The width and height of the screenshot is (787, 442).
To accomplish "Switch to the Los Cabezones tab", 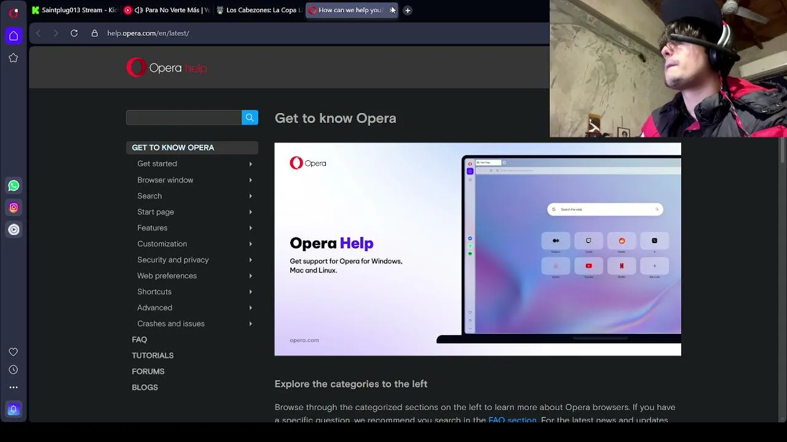I will click(x=258, y=10).
